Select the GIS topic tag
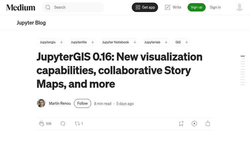 click(178, 42)
